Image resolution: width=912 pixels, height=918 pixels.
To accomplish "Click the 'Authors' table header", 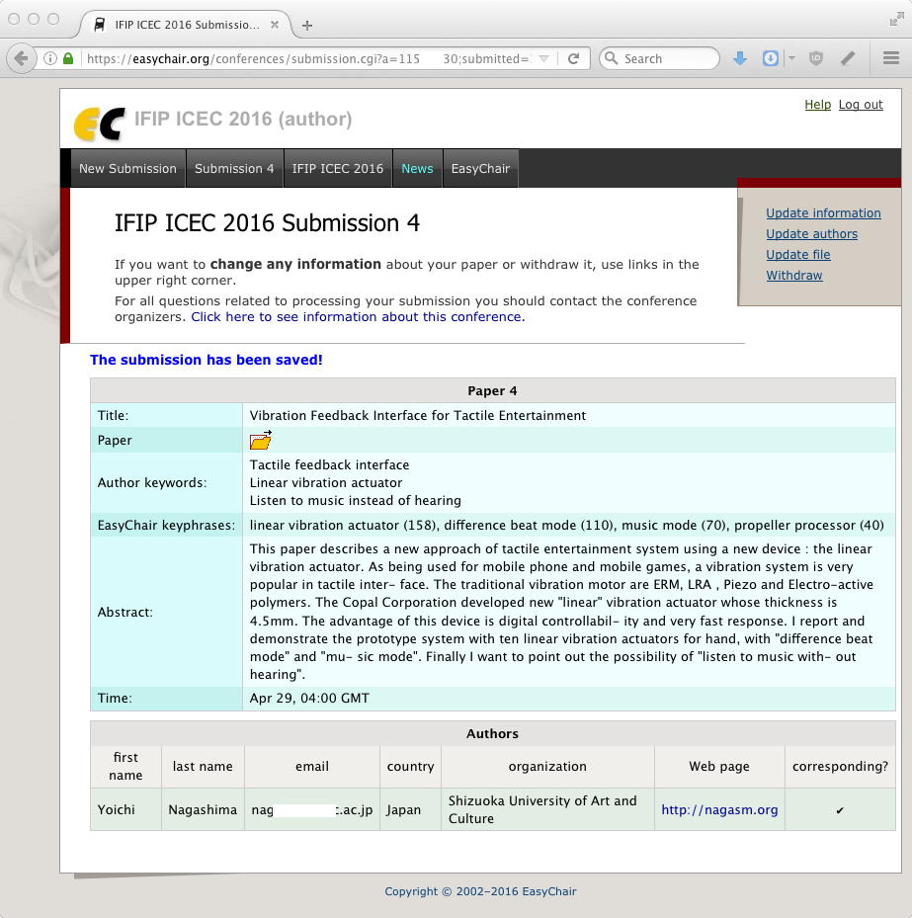I will point(492,733).
